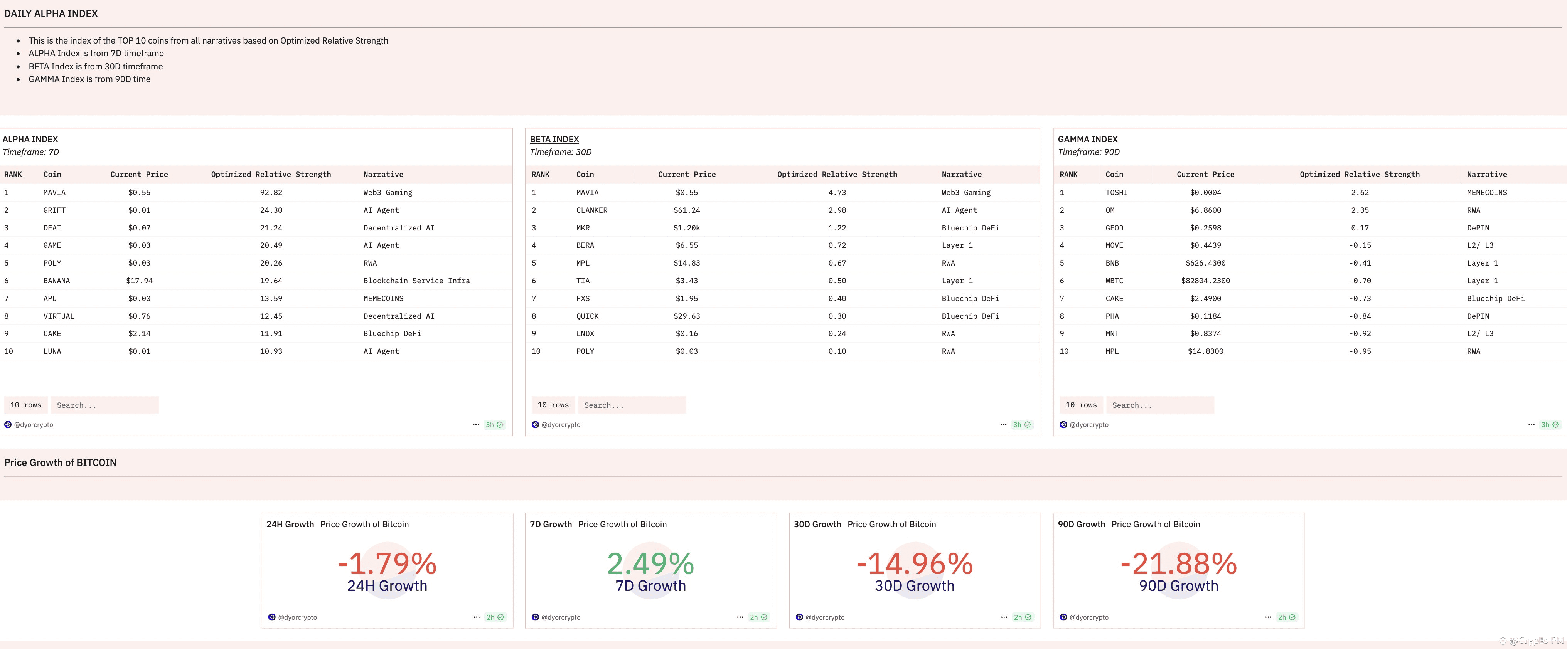
Task: Click the ALPHA INDEX search field
Action: click(104, 405)
